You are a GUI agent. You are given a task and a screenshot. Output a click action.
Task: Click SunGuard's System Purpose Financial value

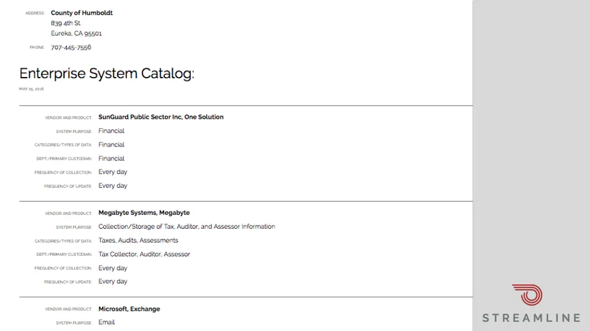coord(111,131)
